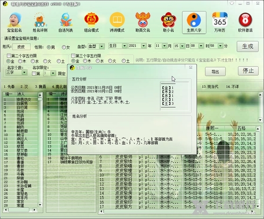Open the 取小名 nickname icon
The width and height of the screenshot is (264, 219).
click(169, 22)
